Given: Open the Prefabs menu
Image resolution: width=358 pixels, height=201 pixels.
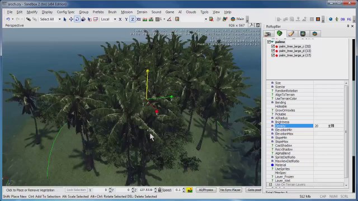Looking at the screenshot, I should click(98, 12).
